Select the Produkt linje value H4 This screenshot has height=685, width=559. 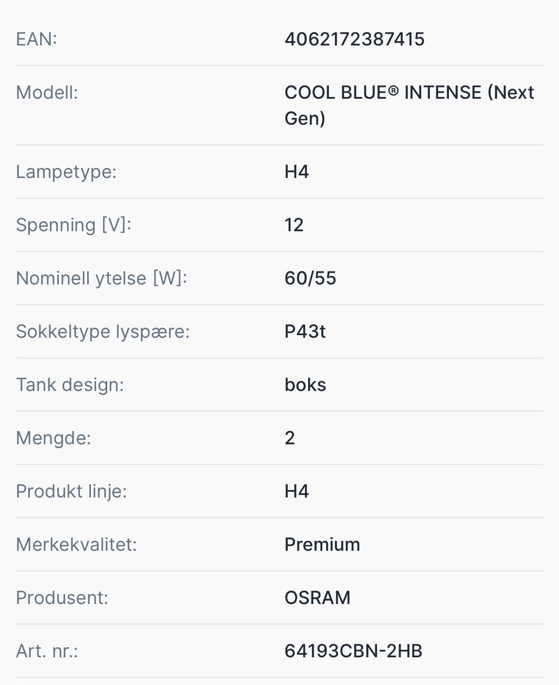297,491
